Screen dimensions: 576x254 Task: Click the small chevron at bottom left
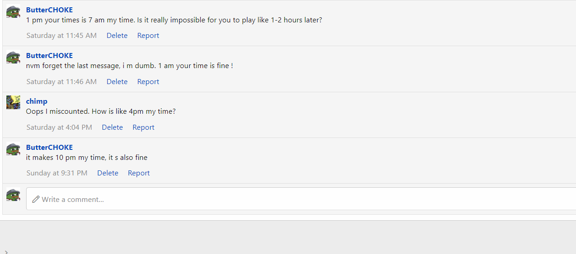(x=6, y=252)
